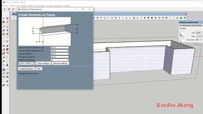203x114 pixels.
Task: Select the Rotated Rectangle tool
Action: point(7,30)
